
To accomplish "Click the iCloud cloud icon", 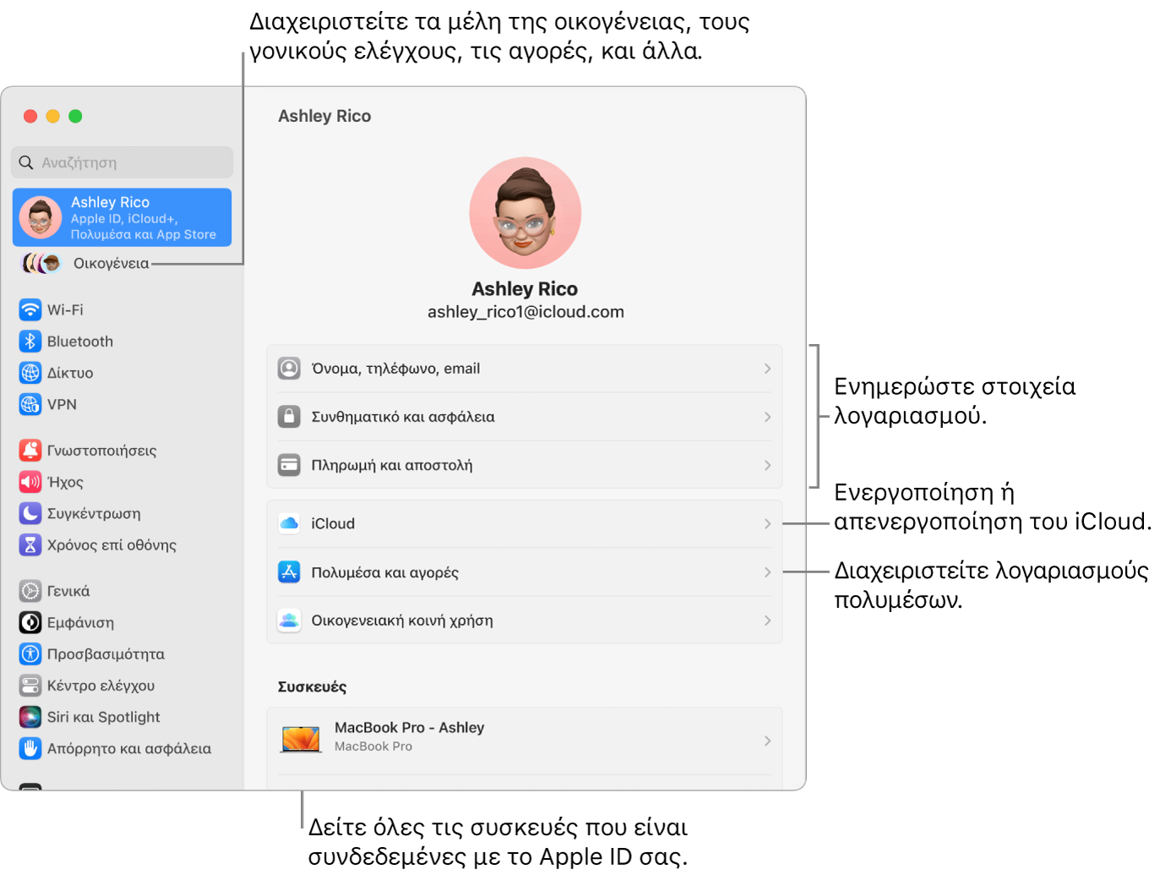I will [289, 523].
